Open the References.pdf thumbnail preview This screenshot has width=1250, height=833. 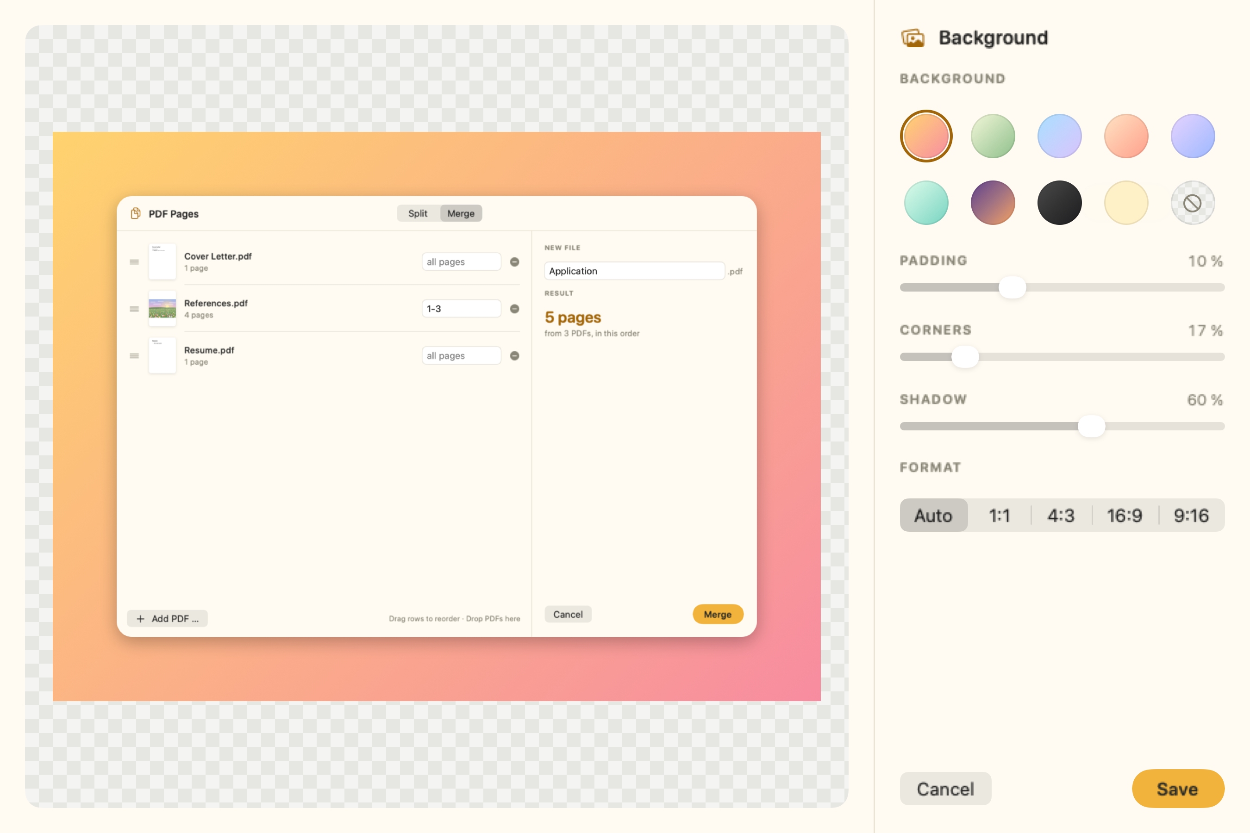pyautogui.click(x=162, y=309)
